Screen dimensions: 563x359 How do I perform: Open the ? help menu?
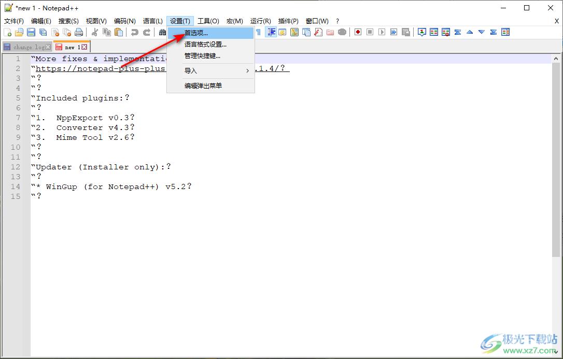(x=337, y=21)
